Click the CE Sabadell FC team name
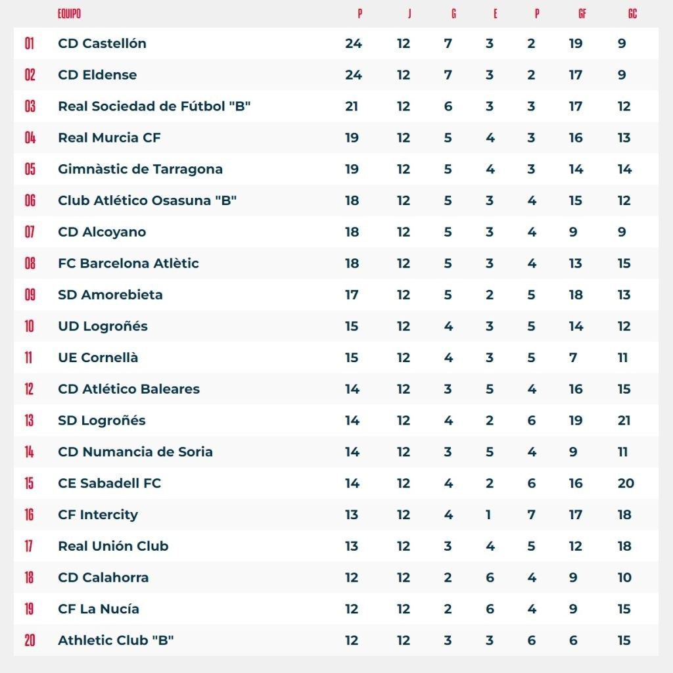 (109, 484)
